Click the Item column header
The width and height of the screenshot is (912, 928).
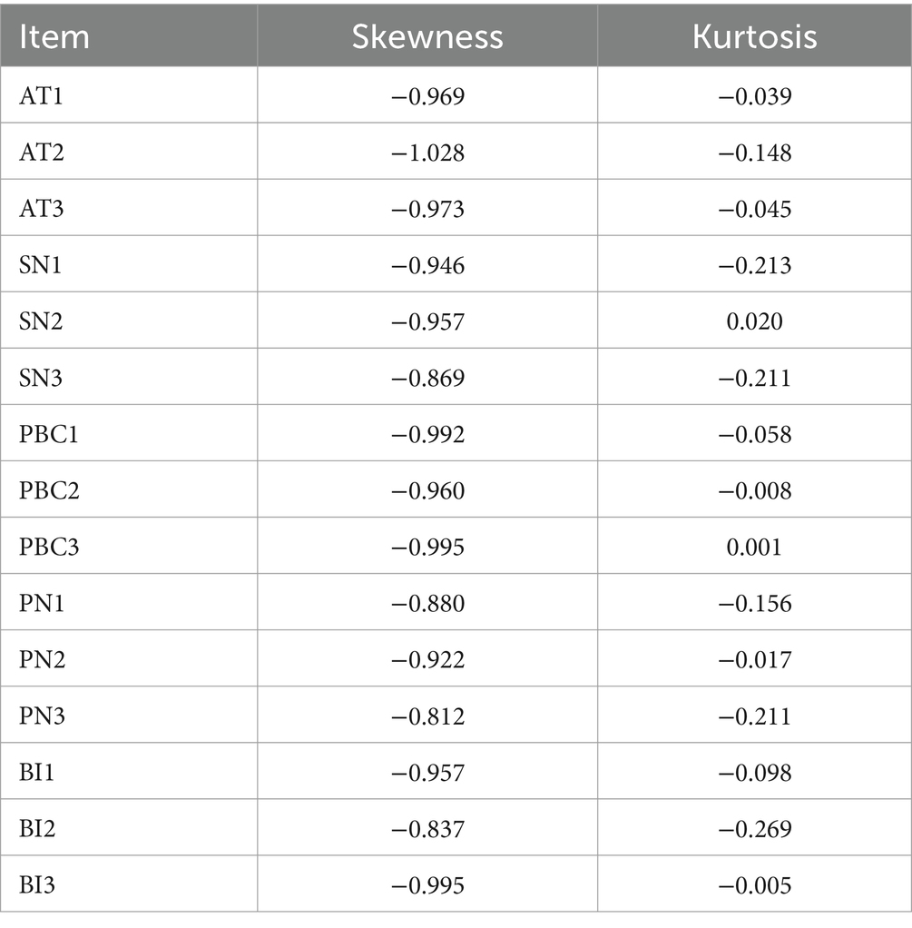coord(54,36)
